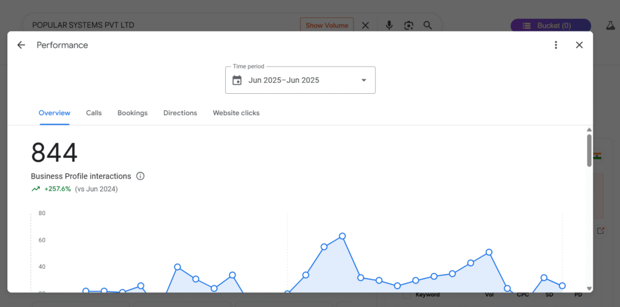
Task: Click the camera image search icon
Action: point(409,25)
